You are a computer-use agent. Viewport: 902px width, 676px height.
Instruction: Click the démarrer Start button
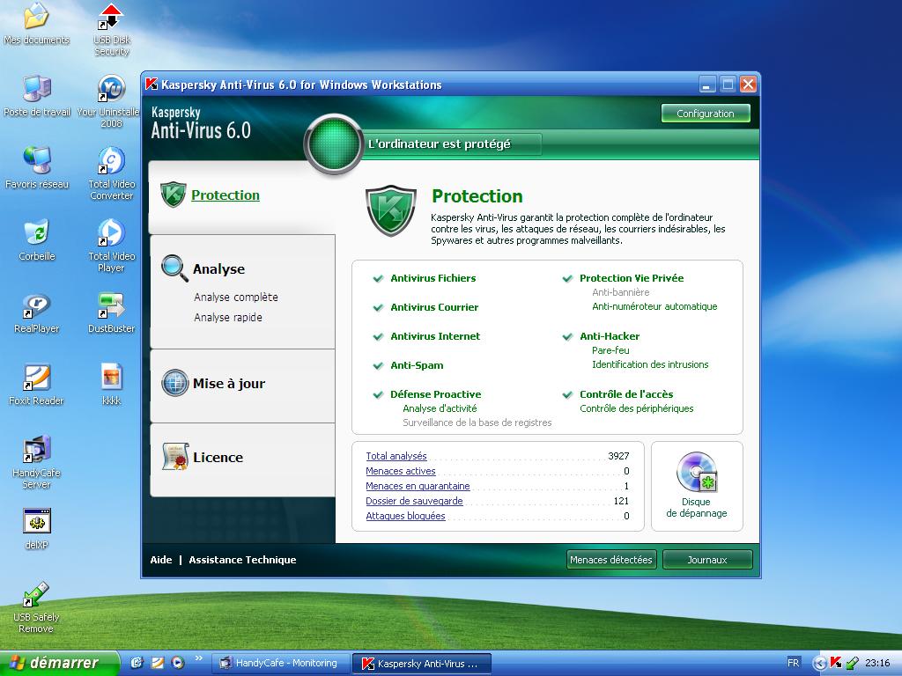coord(59,663)
